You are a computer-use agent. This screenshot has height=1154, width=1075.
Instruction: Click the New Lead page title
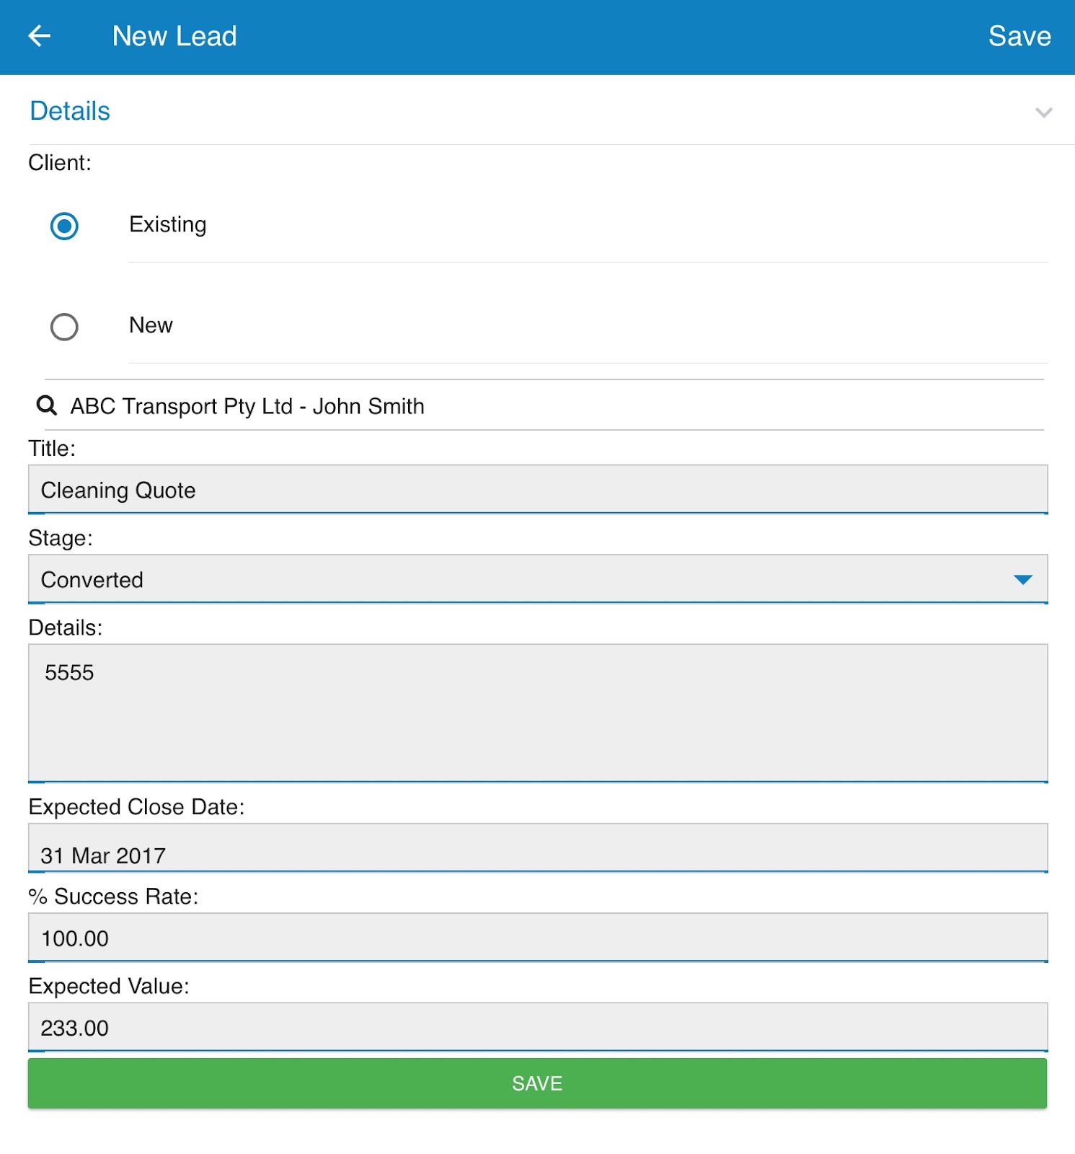click(x=174, y=36)
